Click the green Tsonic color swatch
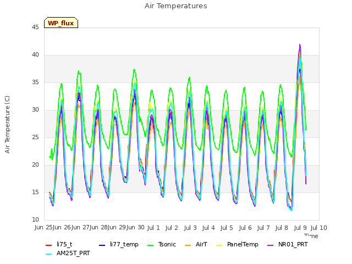This screenshot has width=352, height=264. pyautogui.click(x=151, y=245)
